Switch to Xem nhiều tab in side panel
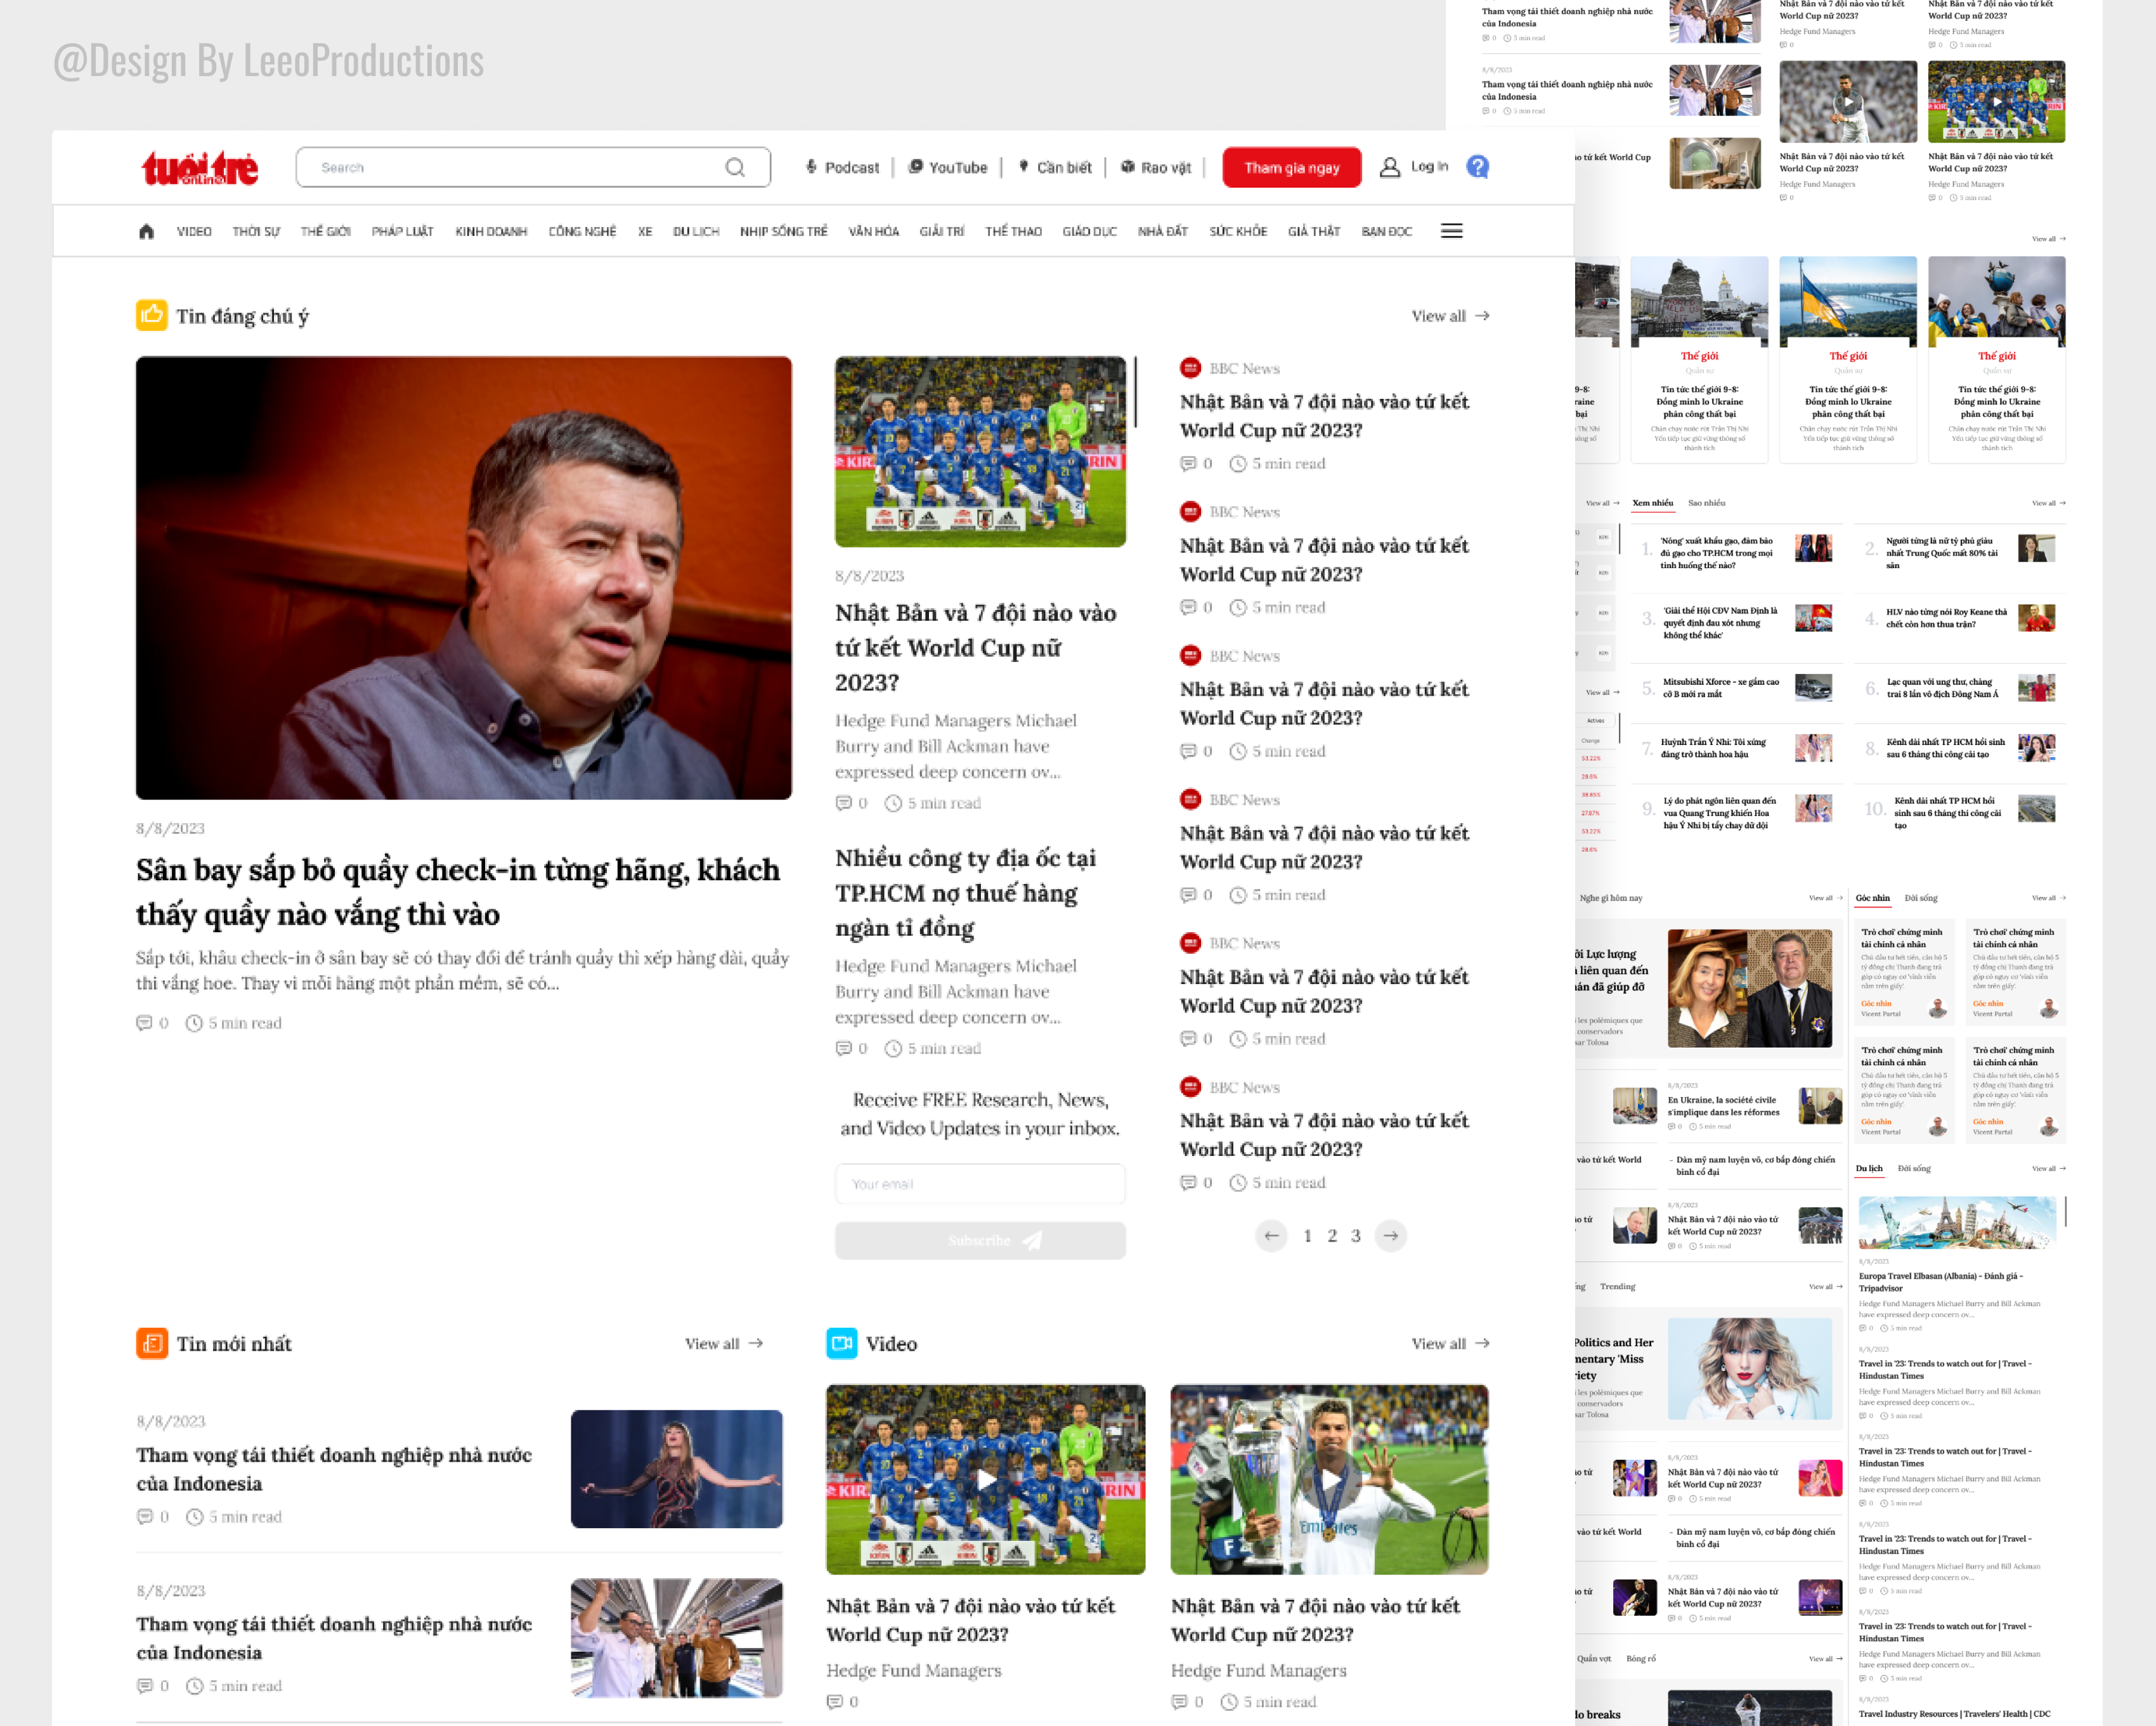Image resolution: width=2156 pixels, height=1726 pixels. click(x=1653, y=503)
